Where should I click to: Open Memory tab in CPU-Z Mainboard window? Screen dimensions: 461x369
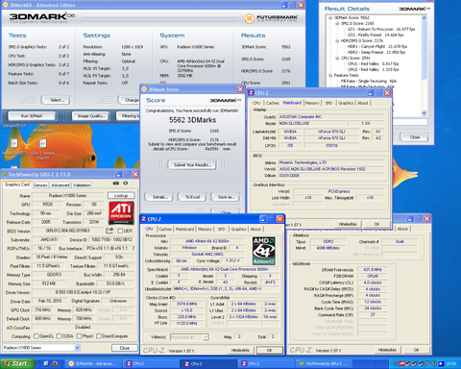[312, 103]
